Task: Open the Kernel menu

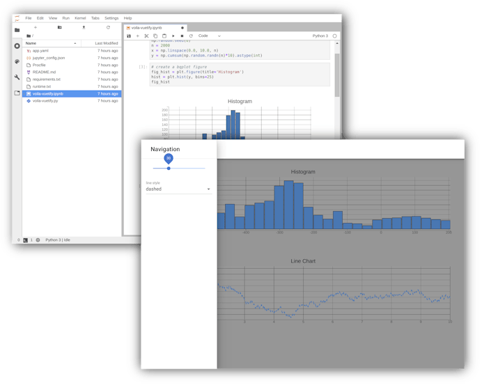Action: 80,18
